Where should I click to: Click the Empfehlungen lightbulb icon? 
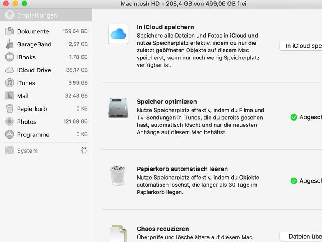coord(10,15)
